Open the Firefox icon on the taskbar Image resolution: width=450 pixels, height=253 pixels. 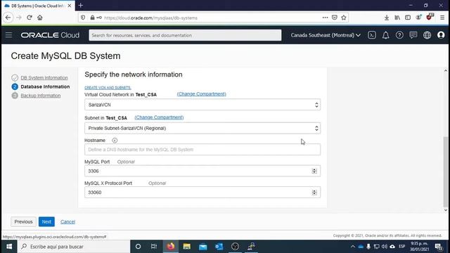(171, 247)
